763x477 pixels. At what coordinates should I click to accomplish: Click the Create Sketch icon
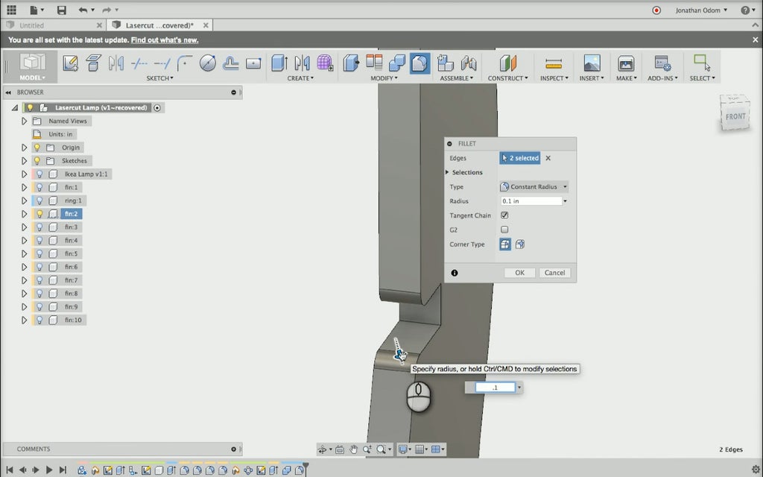71,63
